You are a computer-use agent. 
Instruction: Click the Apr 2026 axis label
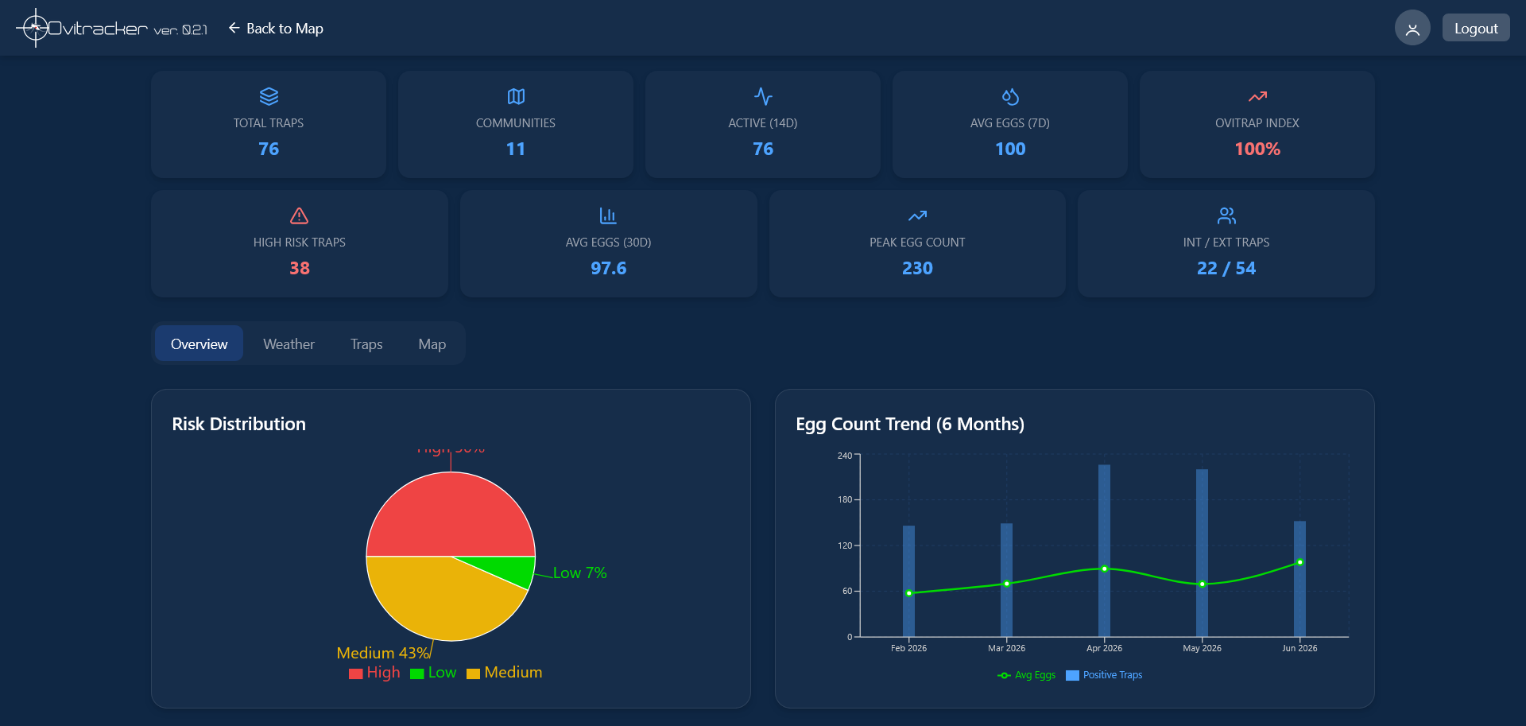click(x=1104, y=648)
